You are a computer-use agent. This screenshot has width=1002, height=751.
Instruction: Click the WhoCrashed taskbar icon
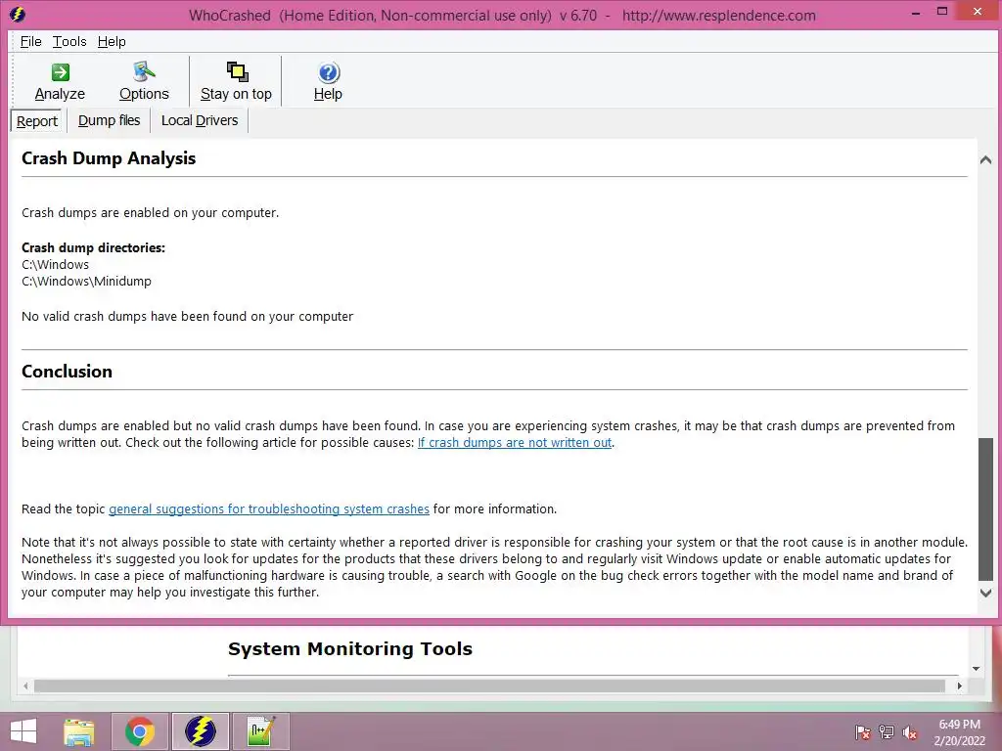pos(200,731)
